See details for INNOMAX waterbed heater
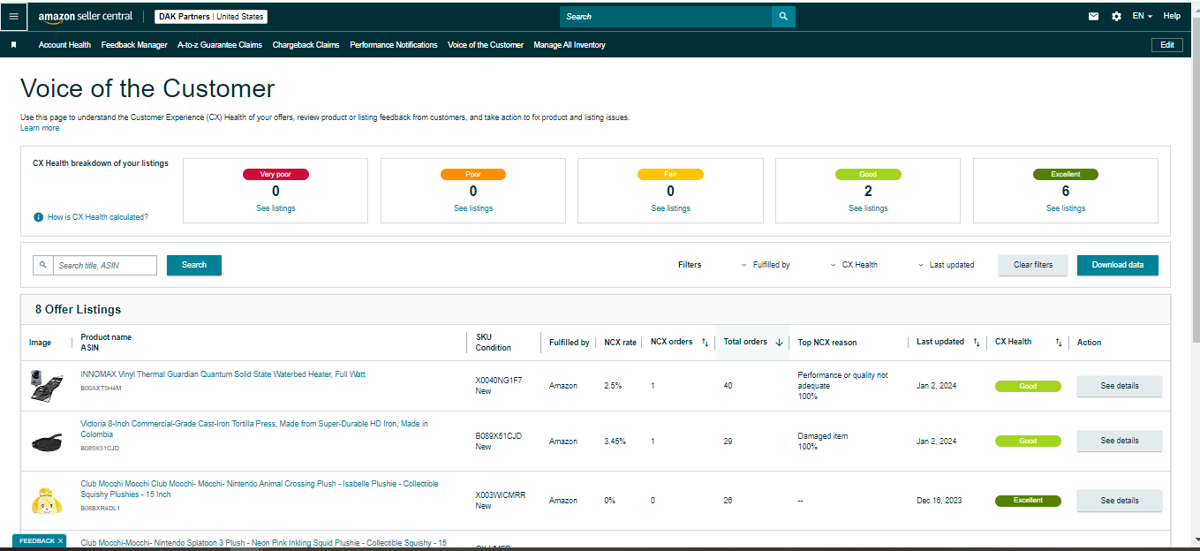1200x551 pixels. 1120,386
